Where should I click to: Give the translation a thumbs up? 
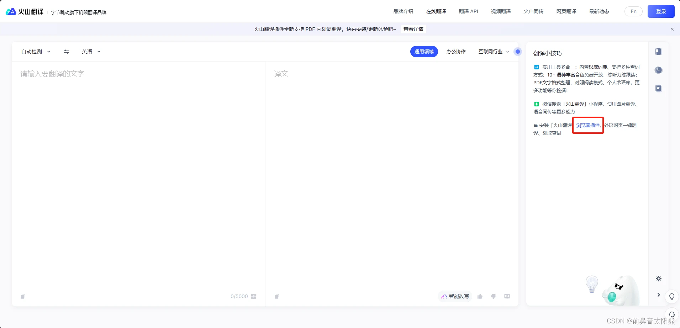tap(480, 296)
